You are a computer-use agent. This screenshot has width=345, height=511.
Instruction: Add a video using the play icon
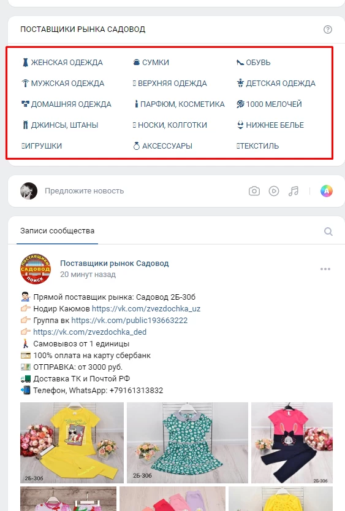[274, 191]
